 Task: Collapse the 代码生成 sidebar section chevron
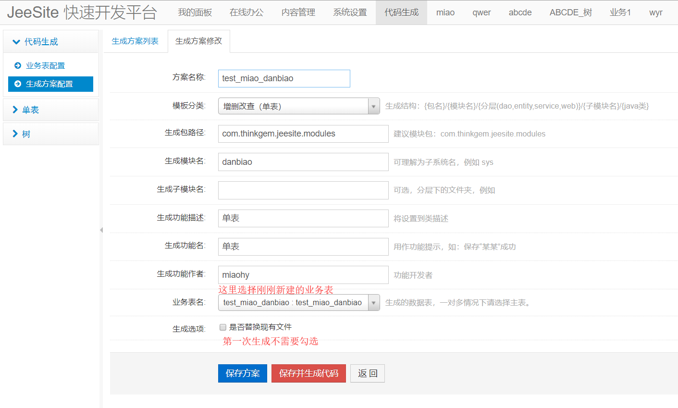(x=16, y=42)
